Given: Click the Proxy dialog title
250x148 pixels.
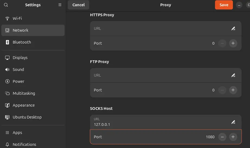Looking at the screenshot, I should coord(165,5).
